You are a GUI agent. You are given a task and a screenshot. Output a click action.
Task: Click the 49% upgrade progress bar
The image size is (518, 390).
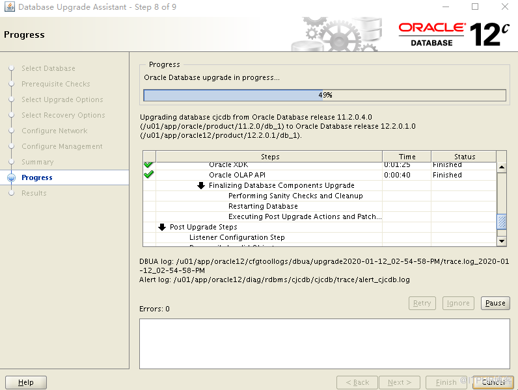tap(325, 95)
